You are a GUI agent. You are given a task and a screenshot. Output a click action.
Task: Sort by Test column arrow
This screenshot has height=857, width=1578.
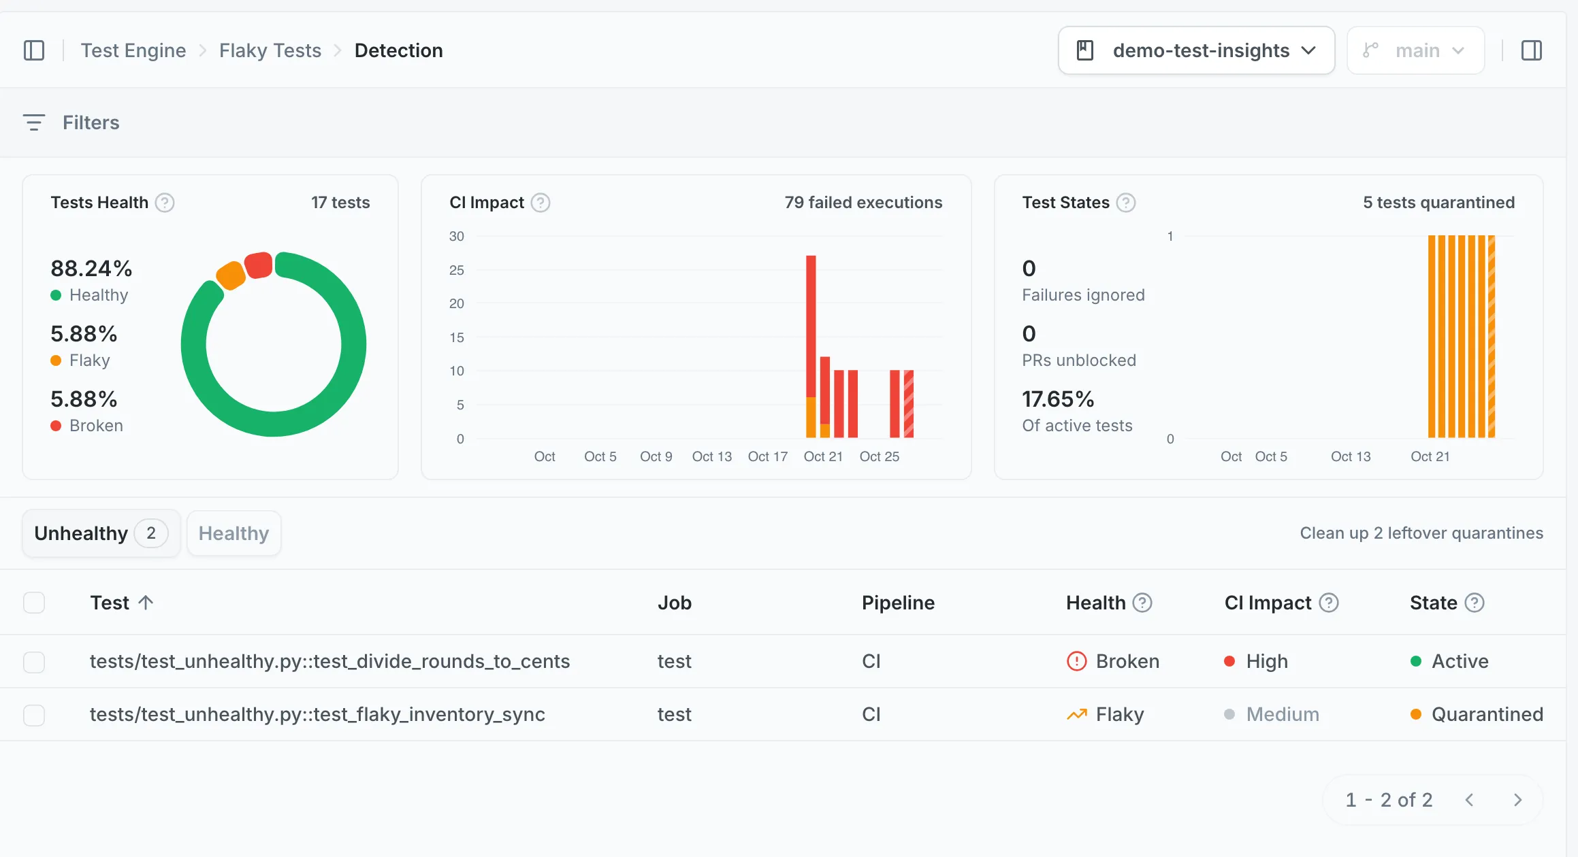(x=146, y=603)
